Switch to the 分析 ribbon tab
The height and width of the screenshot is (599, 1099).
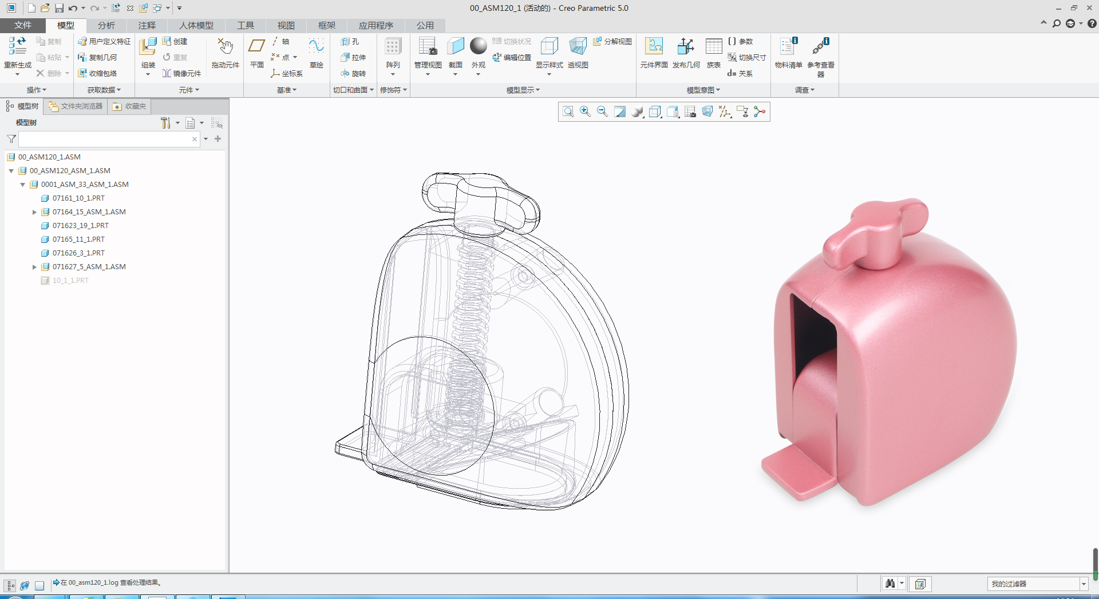click(x=106, y=26)
